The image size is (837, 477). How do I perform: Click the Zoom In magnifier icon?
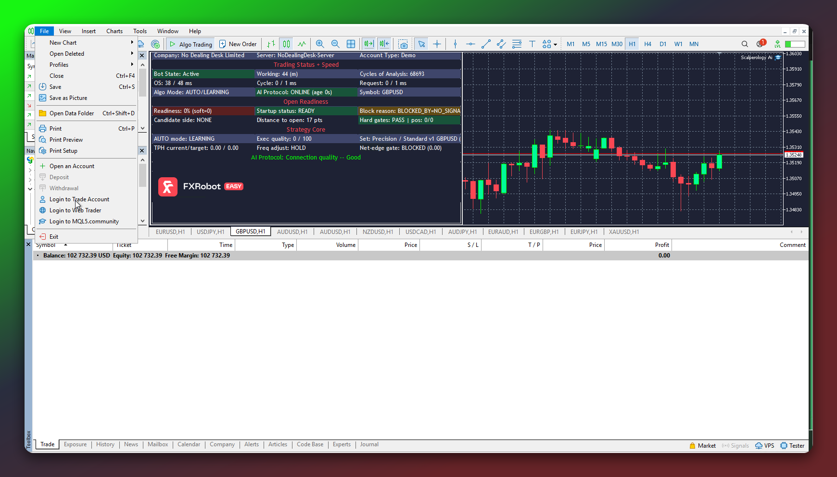tap(320, 44)
